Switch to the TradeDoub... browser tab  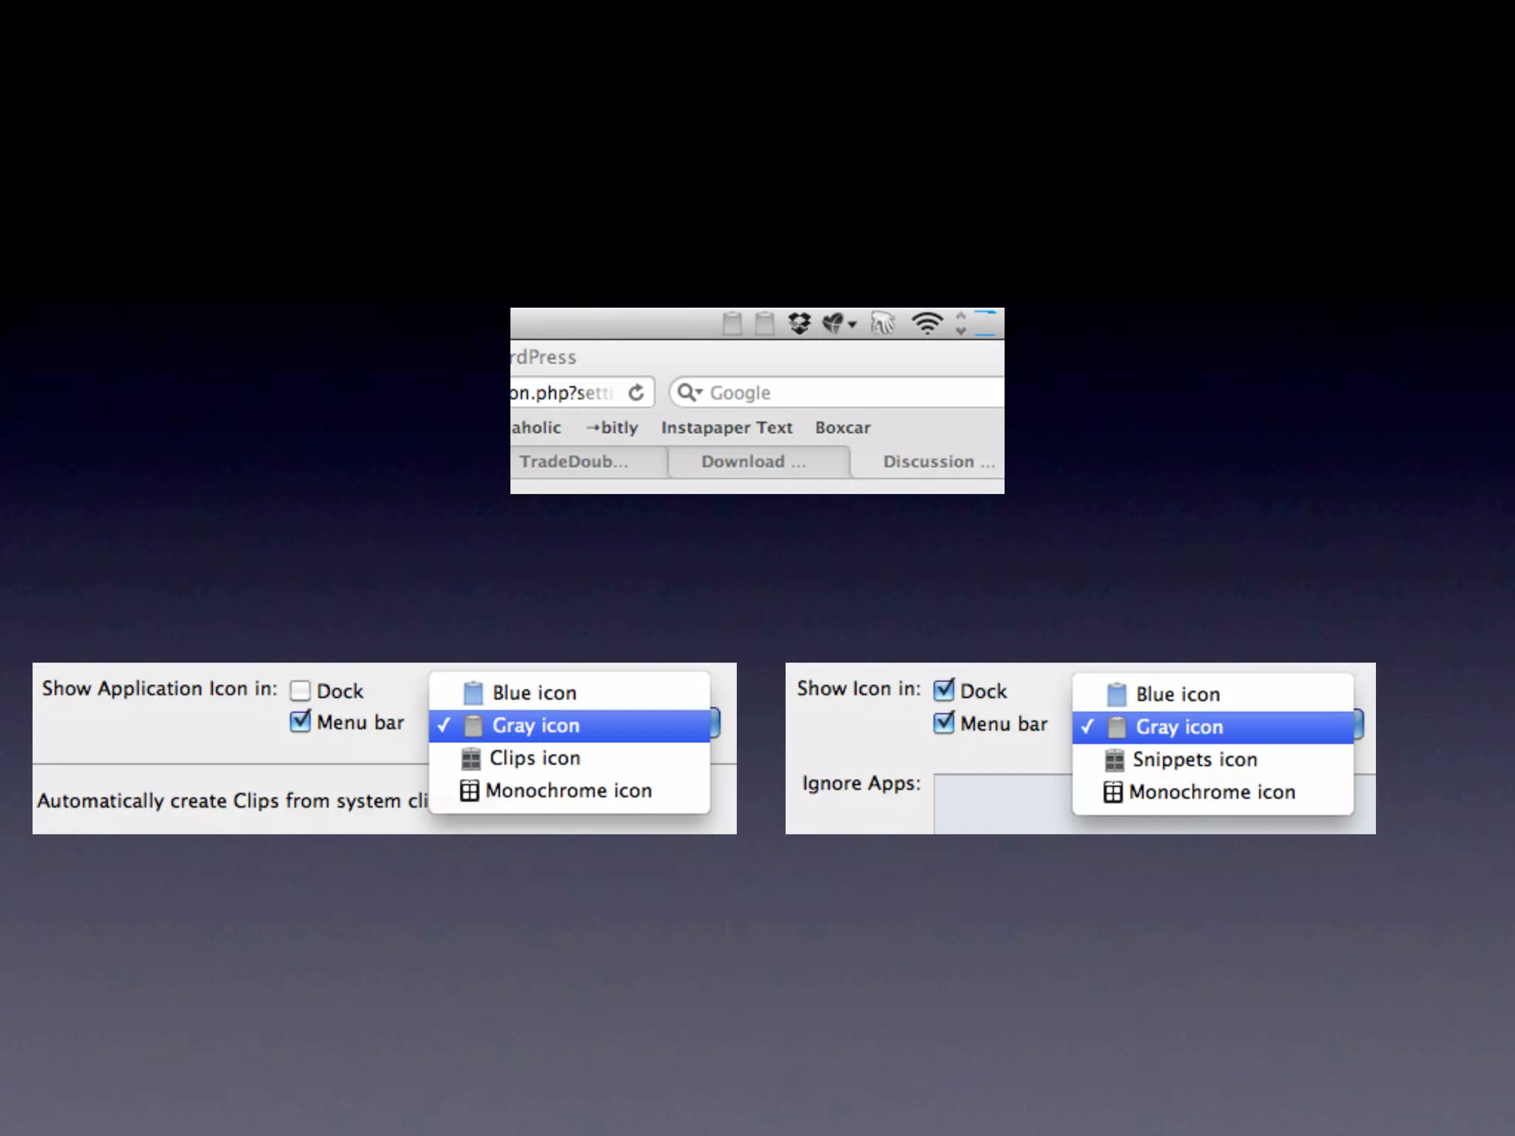pos(574,461)
